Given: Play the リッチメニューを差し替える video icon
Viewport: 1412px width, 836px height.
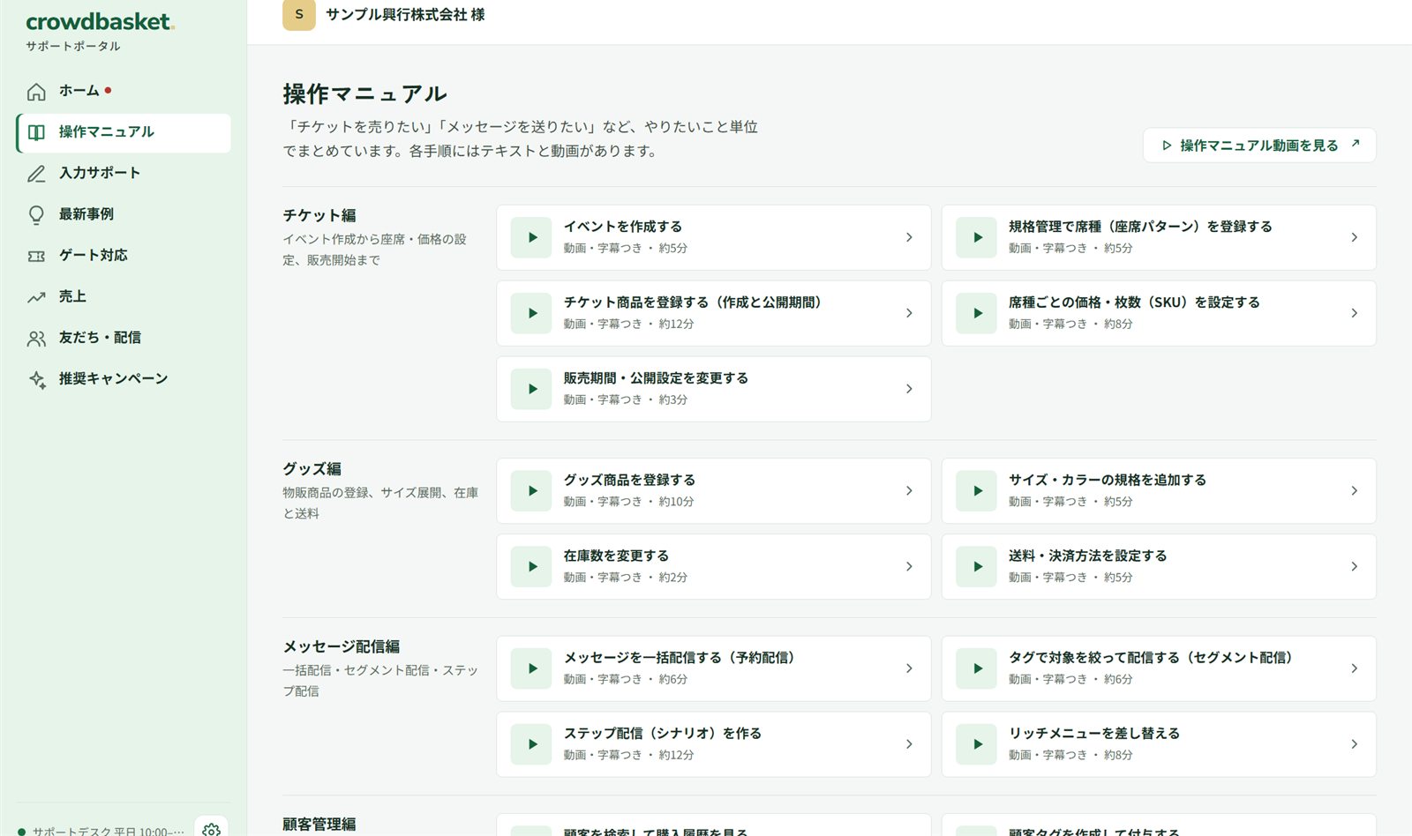Looking at the screenshot, I should tap(977, 744).
